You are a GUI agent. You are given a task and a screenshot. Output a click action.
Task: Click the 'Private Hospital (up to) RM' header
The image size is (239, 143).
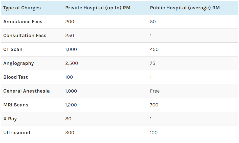98,8
